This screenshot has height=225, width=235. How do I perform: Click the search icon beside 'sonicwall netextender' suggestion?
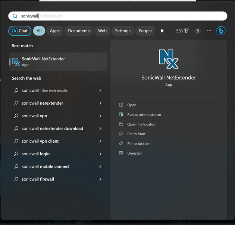(x=16, y=103)
